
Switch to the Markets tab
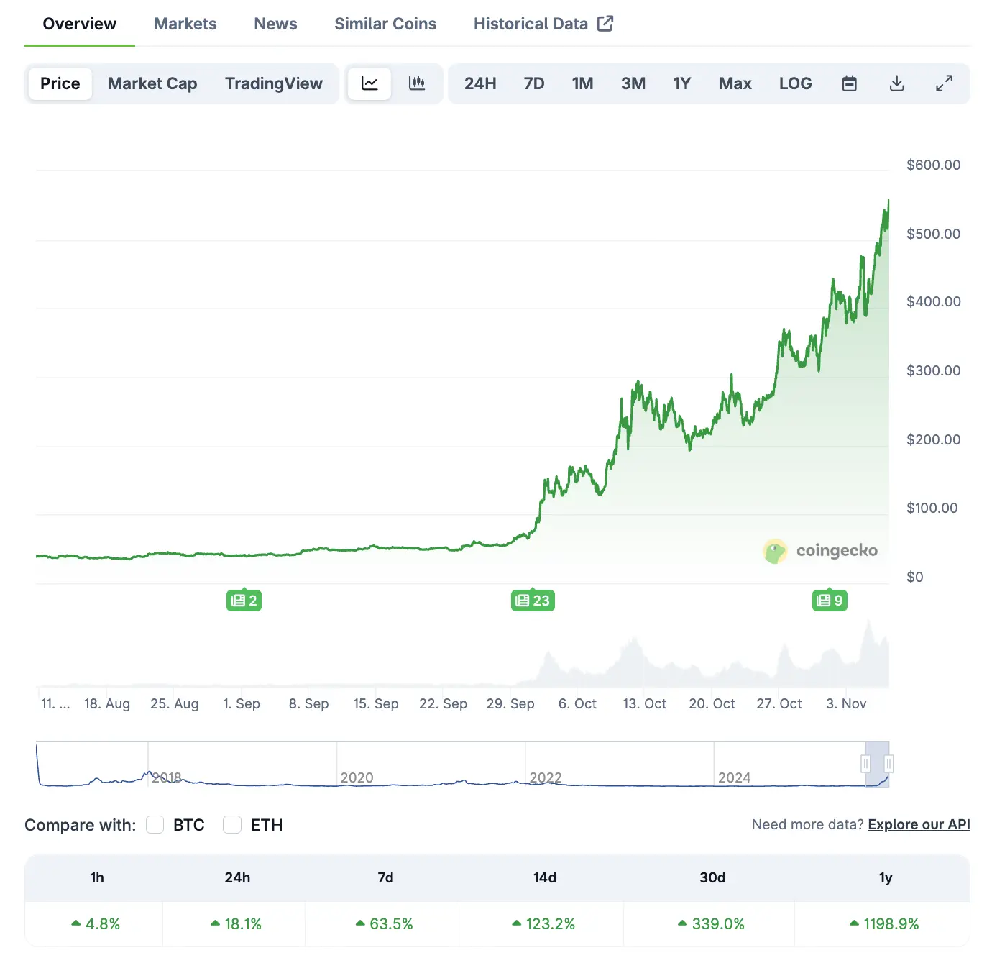pos(185,24)
